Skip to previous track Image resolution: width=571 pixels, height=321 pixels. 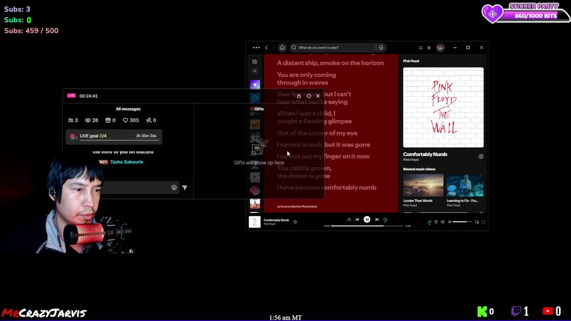click(x=357, y=219)
